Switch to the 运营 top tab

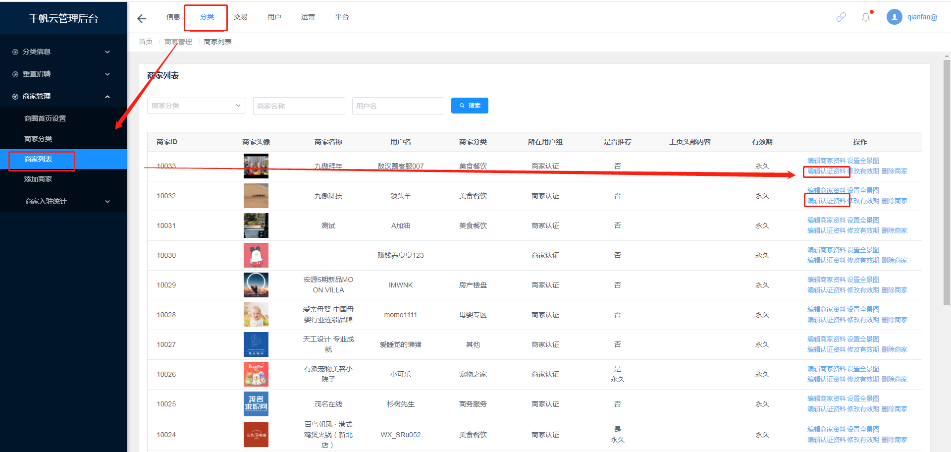click(308, 17)
